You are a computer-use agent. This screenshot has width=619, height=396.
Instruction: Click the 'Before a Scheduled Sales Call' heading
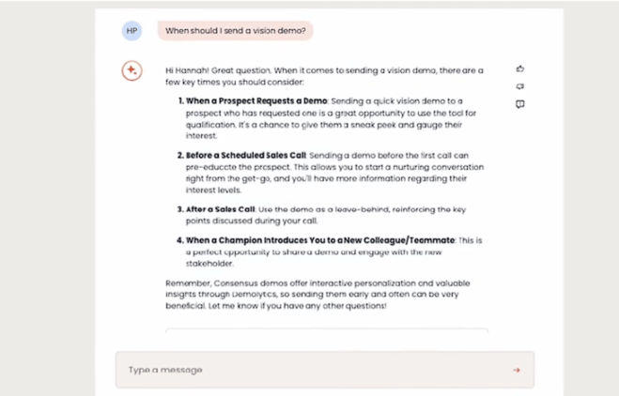coord(240,153)
